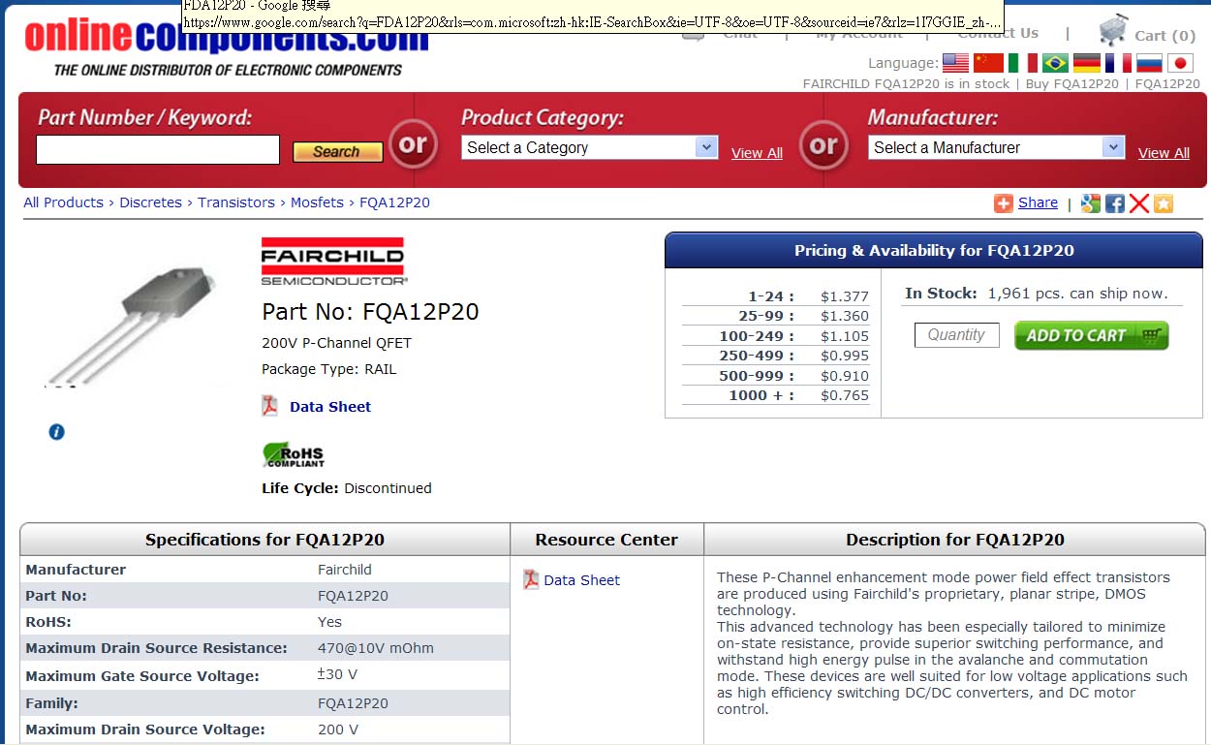
Task: Click the 'Resource Center' header
Action: (606, 540)
